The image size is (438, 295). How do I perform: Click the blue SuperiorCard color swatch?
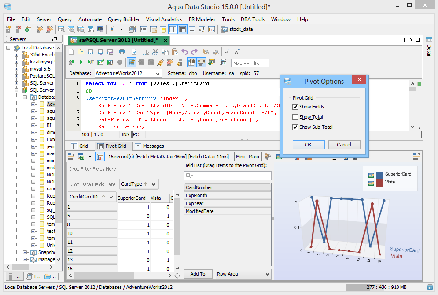(379, 175)
